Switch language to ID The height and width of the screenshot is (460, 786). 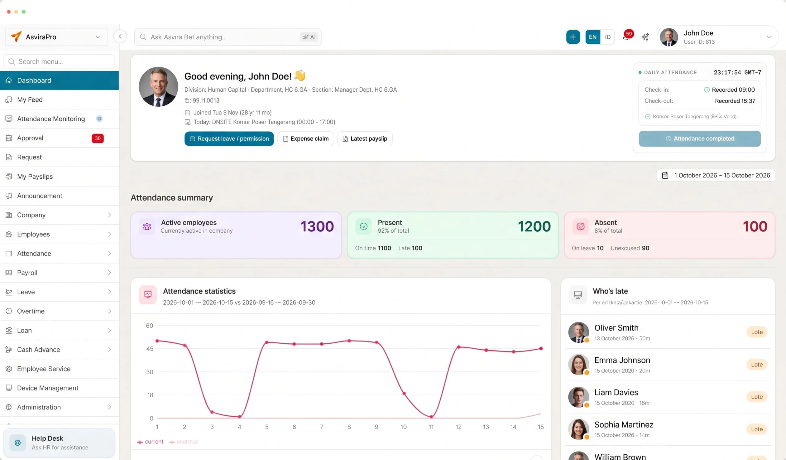608,37
